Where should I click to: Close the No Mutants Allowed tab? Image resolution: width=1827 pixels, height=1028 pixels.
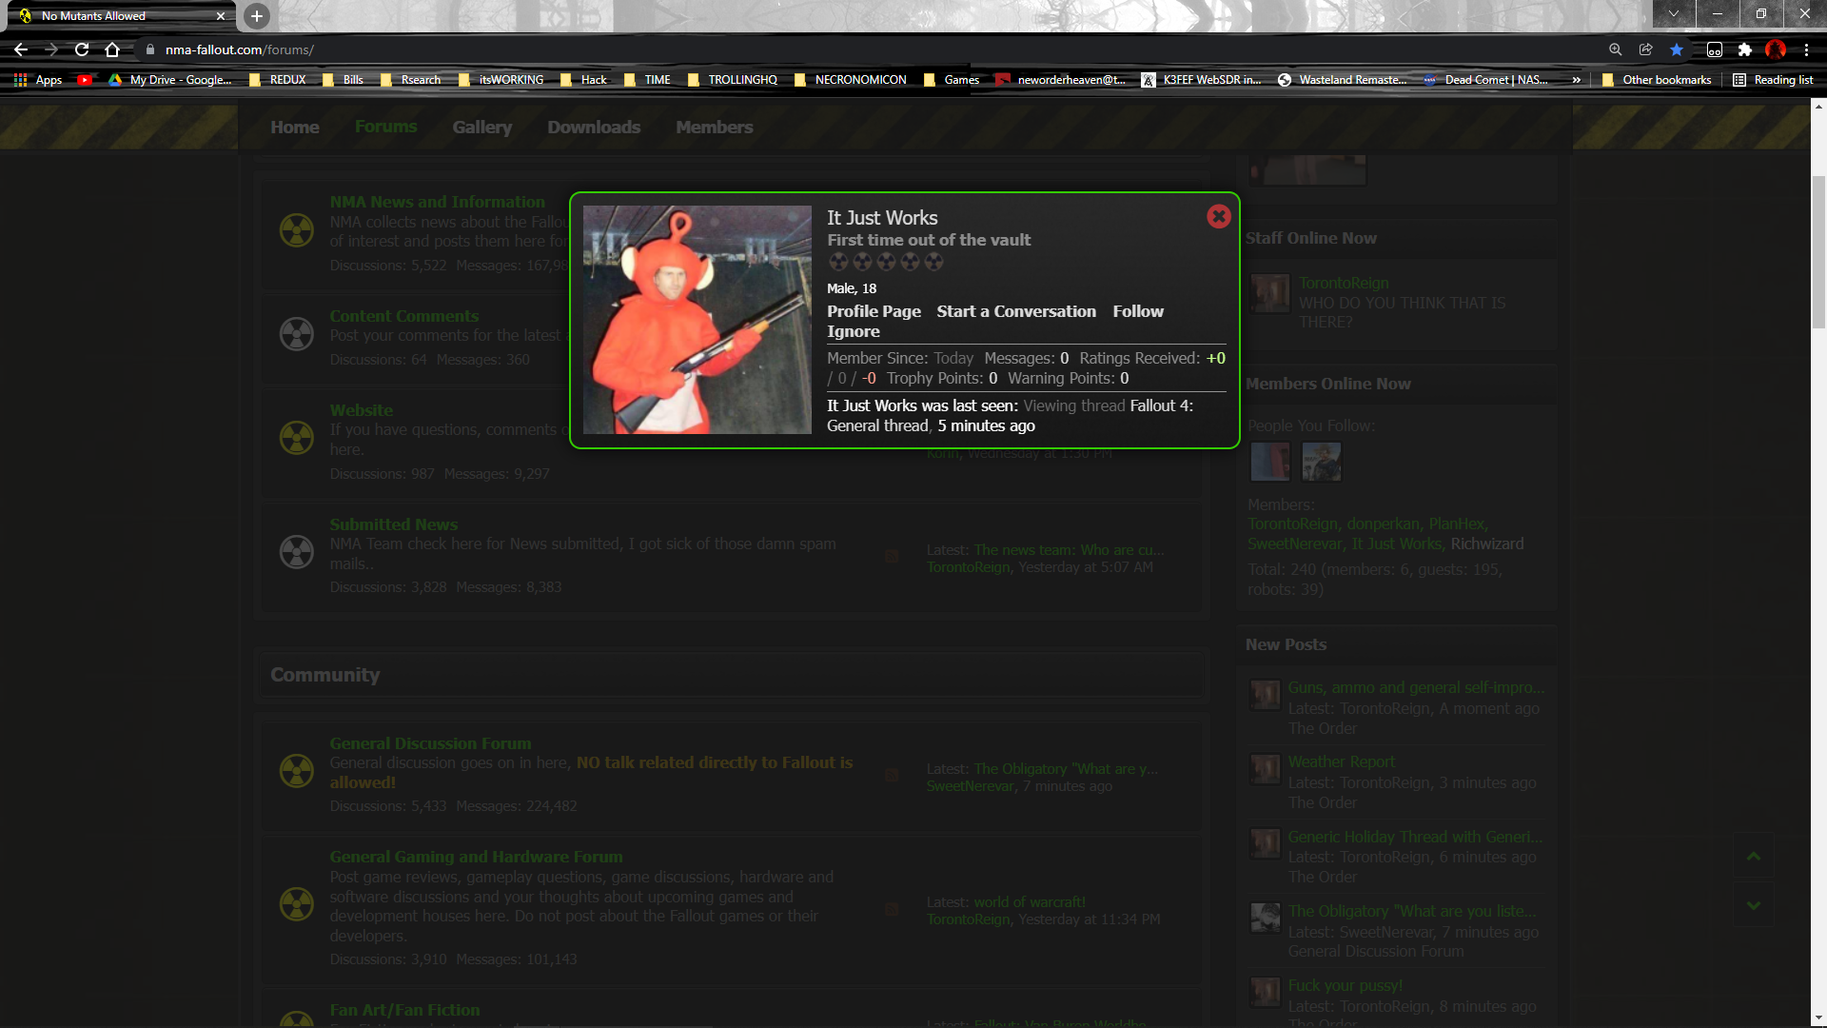coord(221,16)
